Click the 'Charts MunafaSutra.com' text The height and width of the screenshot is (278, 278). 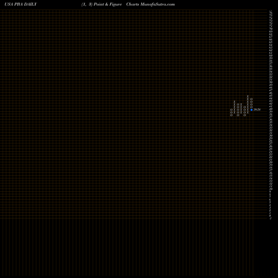(x=151, y=4)
